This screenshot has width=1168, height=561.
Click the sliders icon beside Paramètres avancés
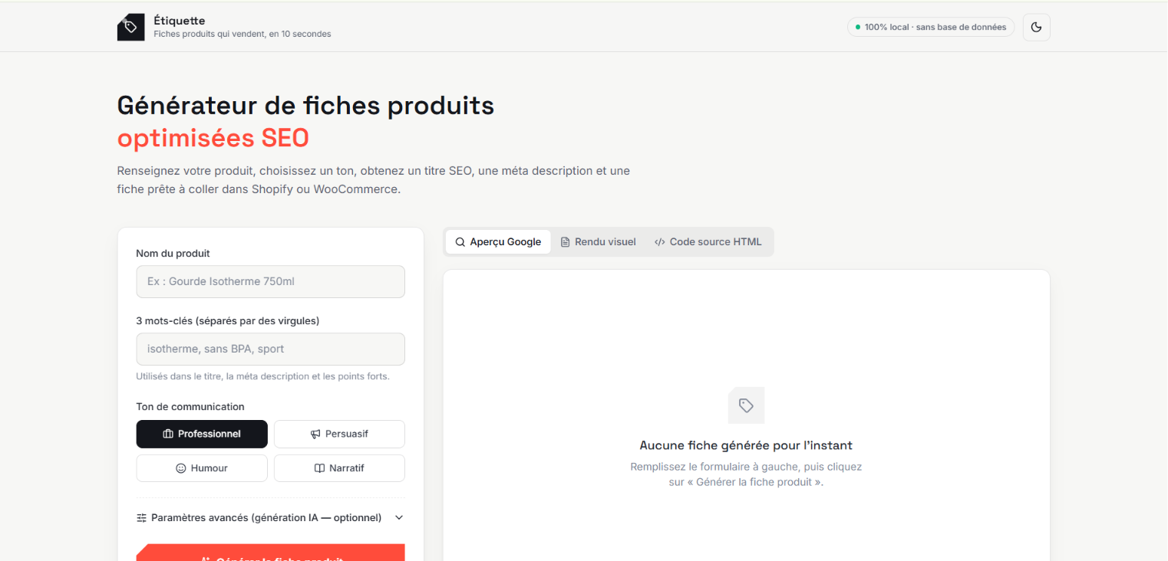coord(141,518)
